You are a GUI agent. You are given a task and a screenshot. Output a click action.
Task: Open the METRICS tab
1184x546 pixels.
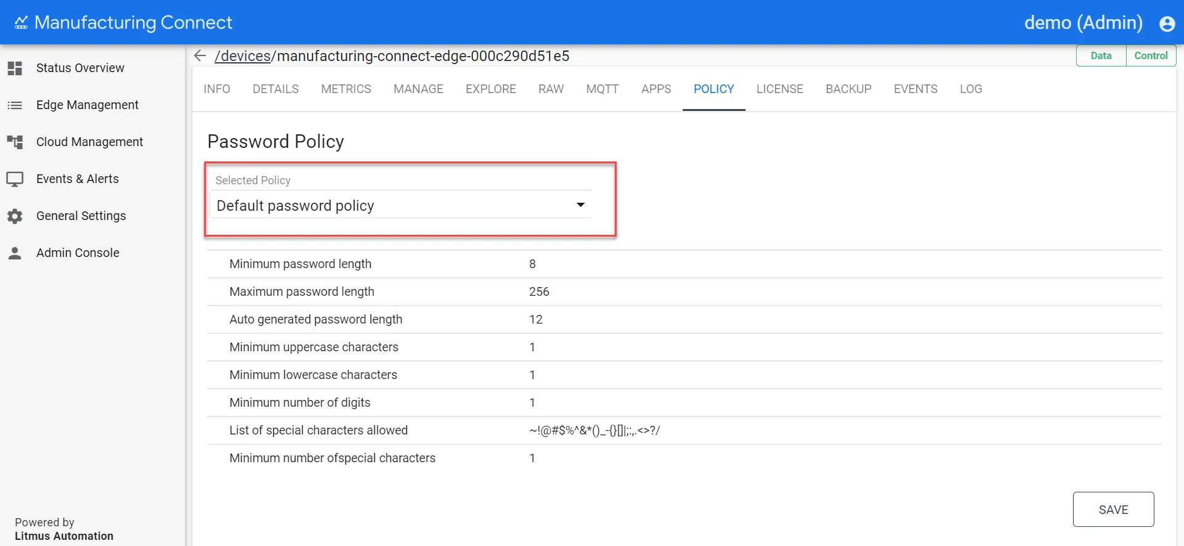(346, 89)
